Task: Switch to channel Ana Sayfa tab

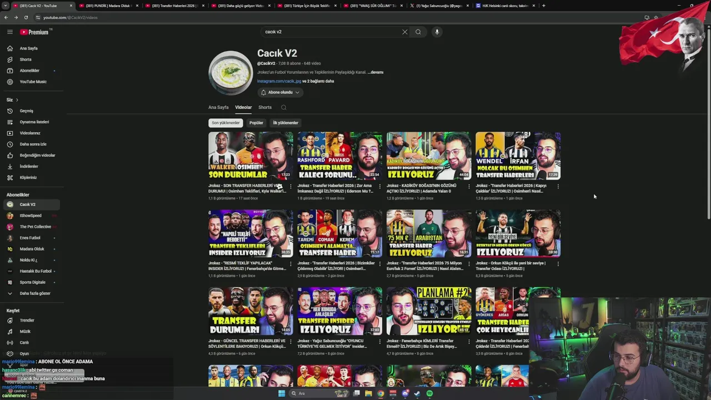Action: click(x=218, y=107)
